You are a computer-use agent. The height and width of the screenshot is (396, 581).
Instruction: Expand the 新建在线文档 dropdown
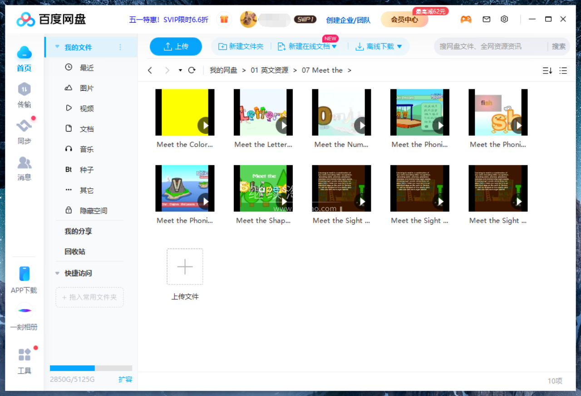pos(335,46)
